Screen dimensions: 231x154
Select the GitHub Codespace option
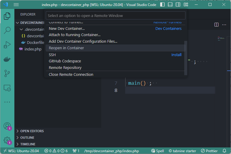coord(115,61)
